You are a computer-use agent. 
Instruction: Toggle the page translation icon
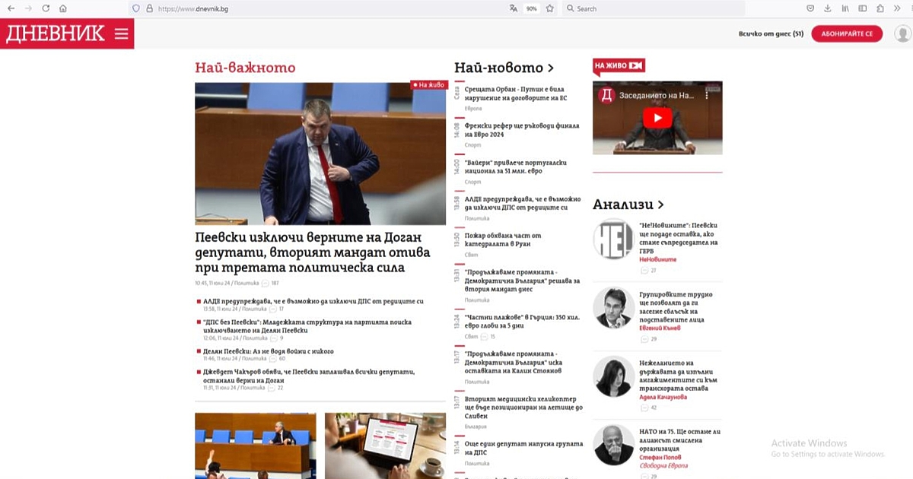(515, 8)
